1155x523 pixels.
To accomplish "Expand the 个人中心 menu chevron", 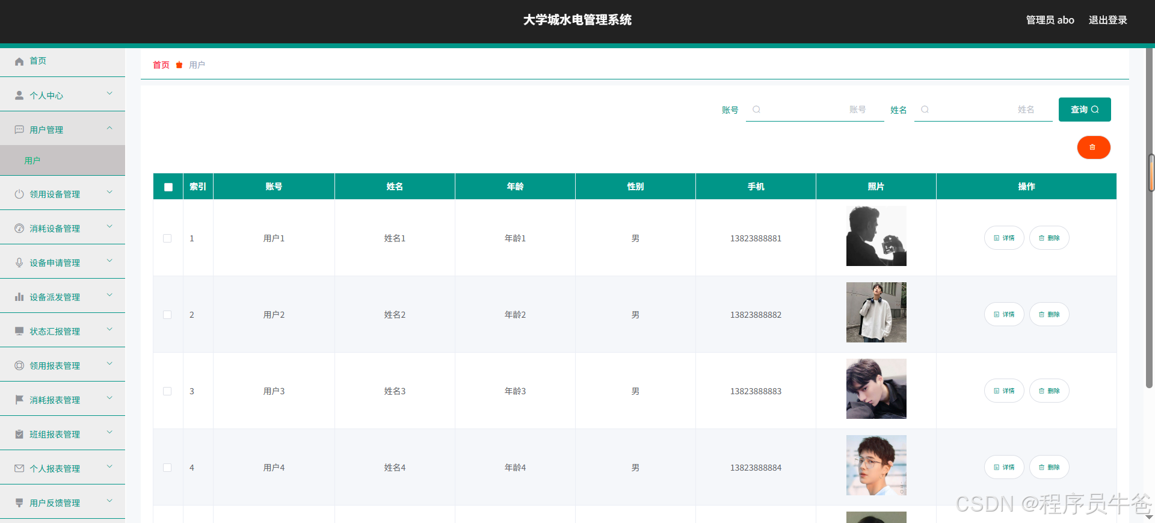I will [x=109, y=94].
